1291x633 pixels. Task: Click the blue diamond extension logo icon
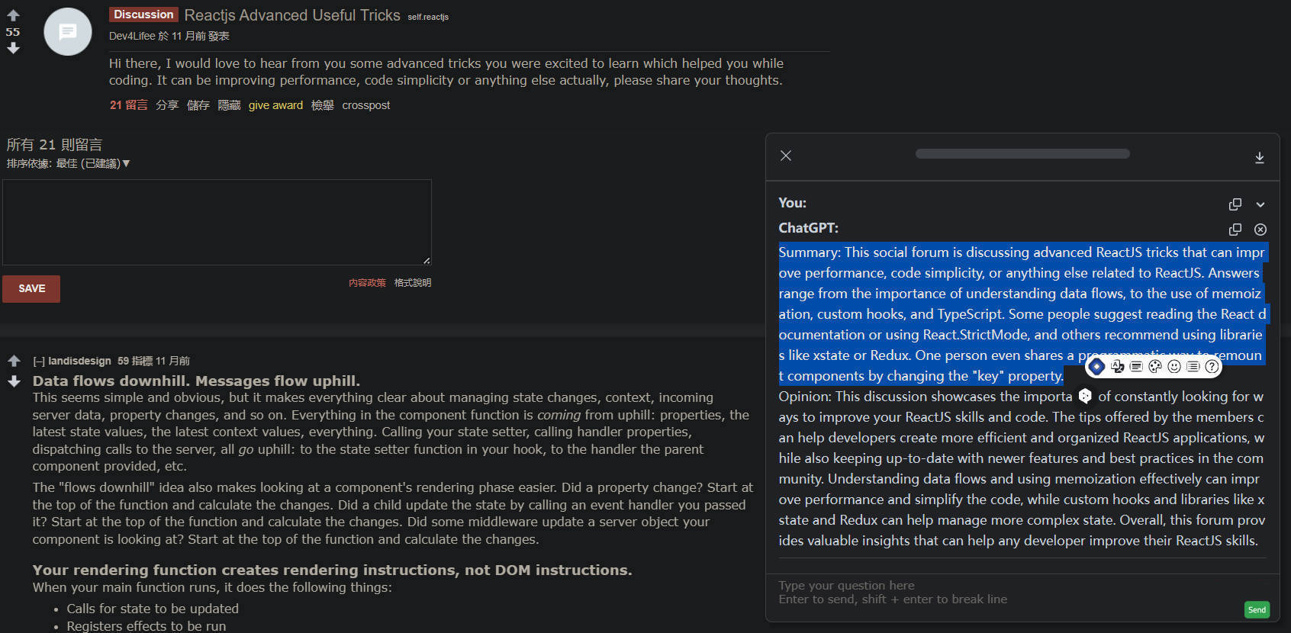pos(1096,366)
